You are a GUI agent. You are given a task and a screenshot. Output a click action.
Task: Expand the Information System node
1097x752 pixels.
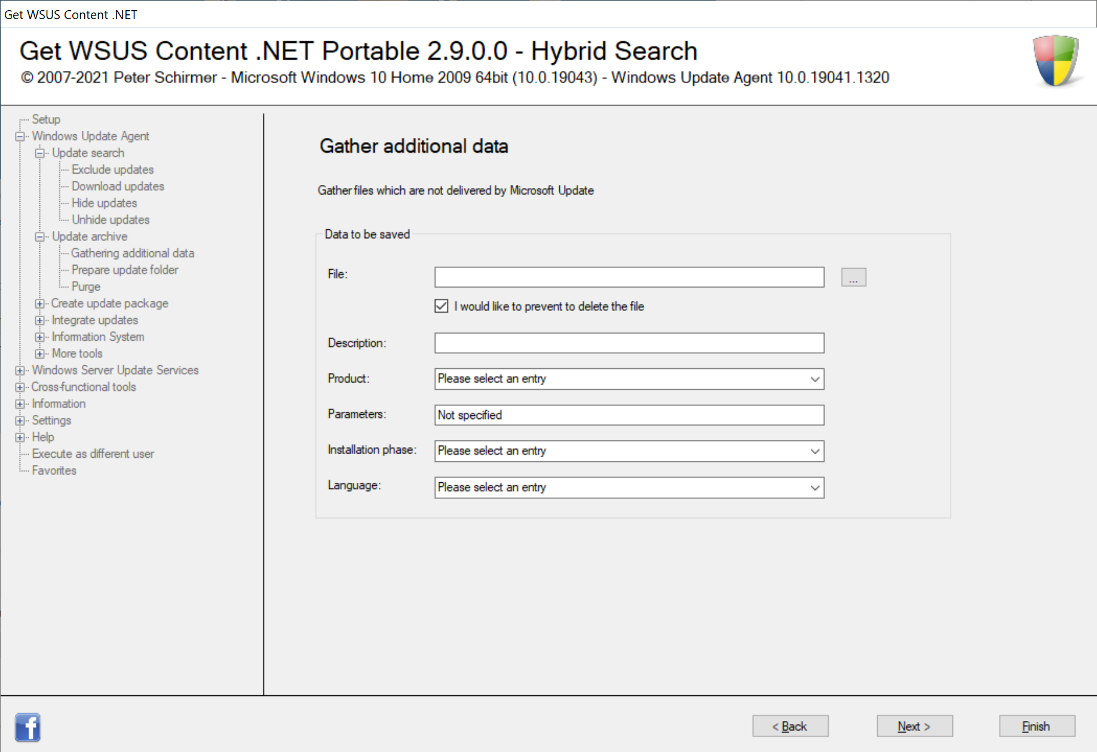tap(39, 337)
